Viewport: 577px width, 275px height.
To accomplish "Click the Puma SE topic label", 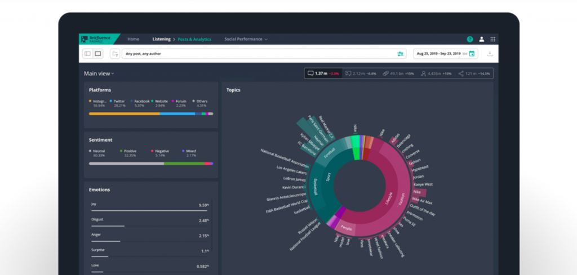I will click(x=409, y=220).
